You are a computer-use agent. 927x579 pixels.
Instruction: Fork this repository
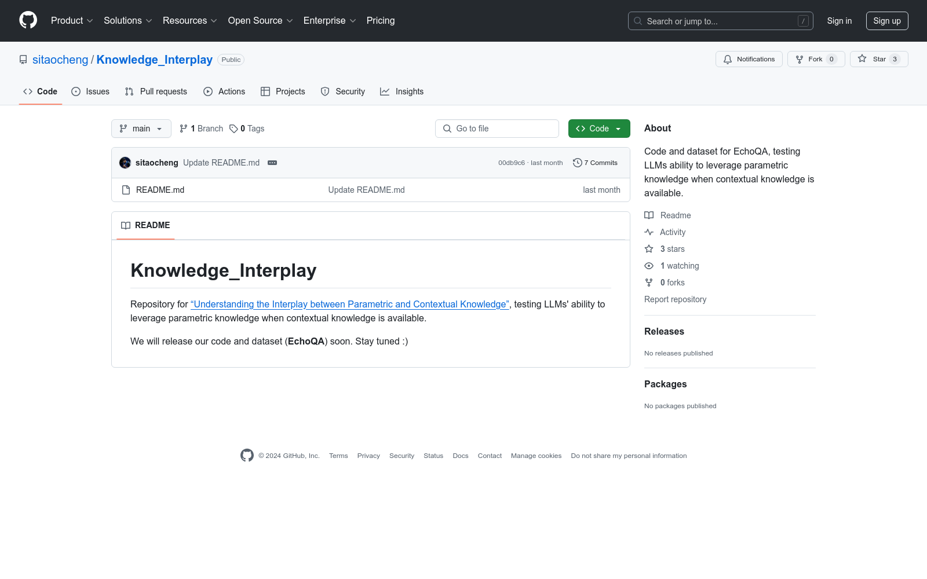pyautogui.click(x=816, y=59)
